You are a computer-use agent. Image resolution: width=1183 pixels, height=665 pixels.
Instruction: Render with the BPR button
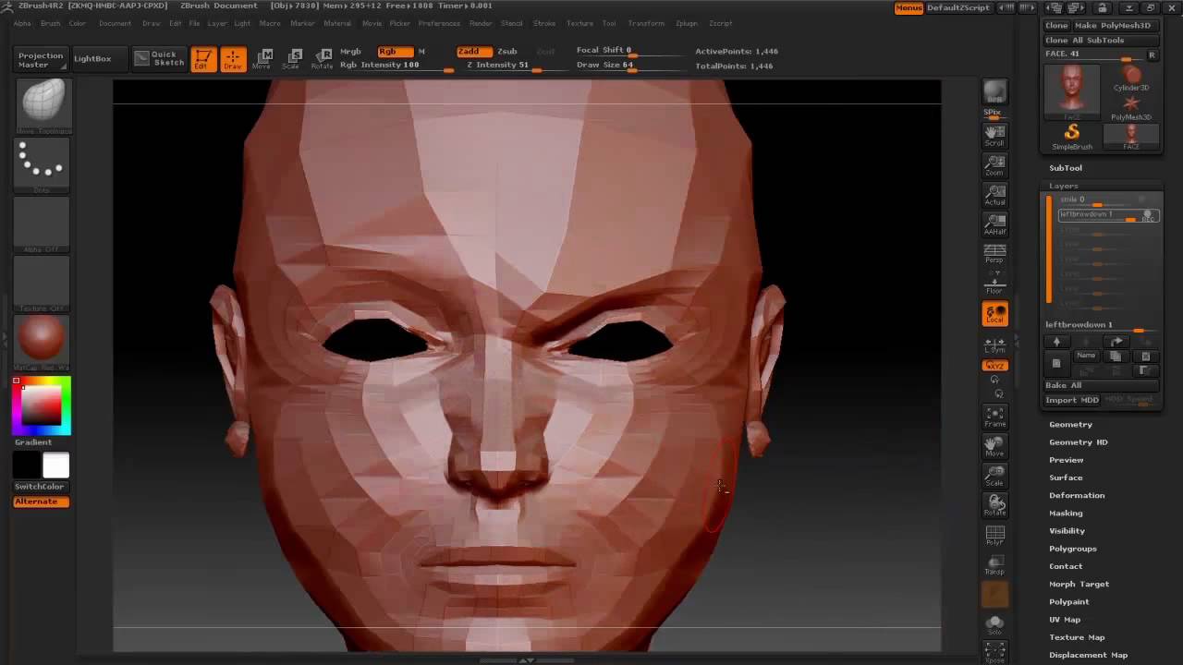click(x=994, y=92)
